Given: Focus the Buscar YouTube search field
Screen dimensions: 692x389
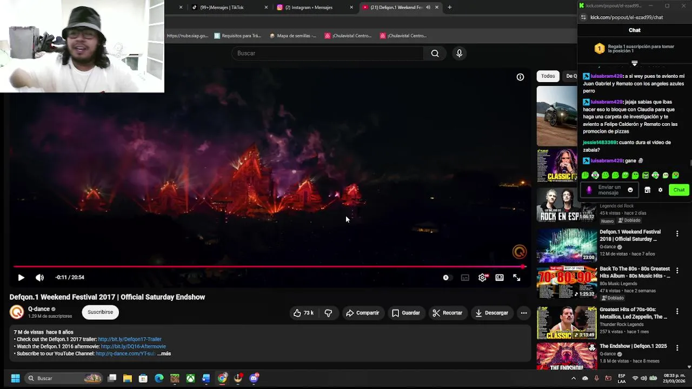Looking at the screenshot, I should [329, 53].
